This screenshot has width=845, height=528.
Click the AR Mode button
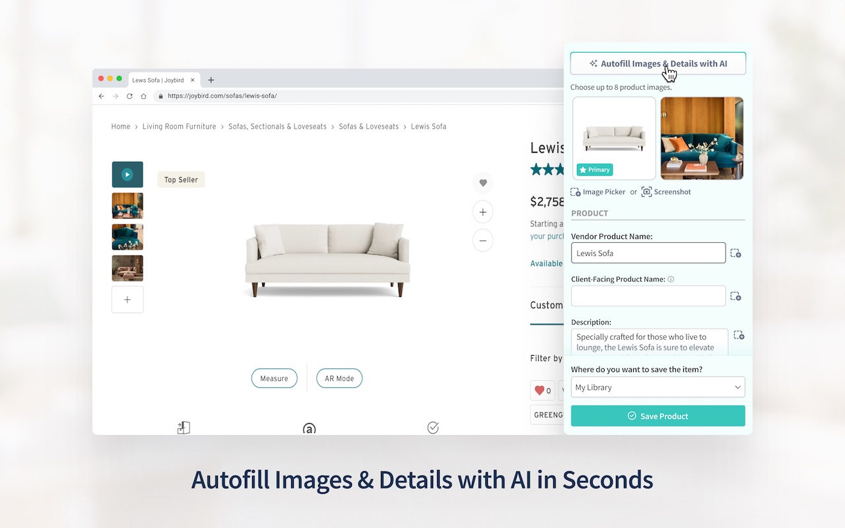point(339,378)
